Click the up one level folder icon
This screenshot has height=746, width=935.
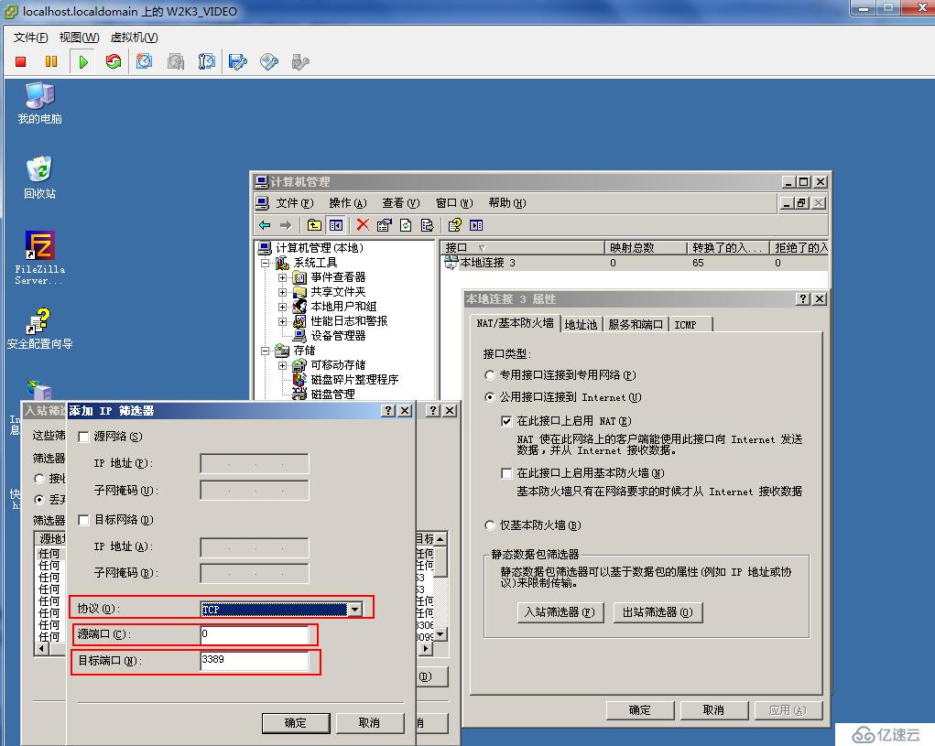pos(314,225)
